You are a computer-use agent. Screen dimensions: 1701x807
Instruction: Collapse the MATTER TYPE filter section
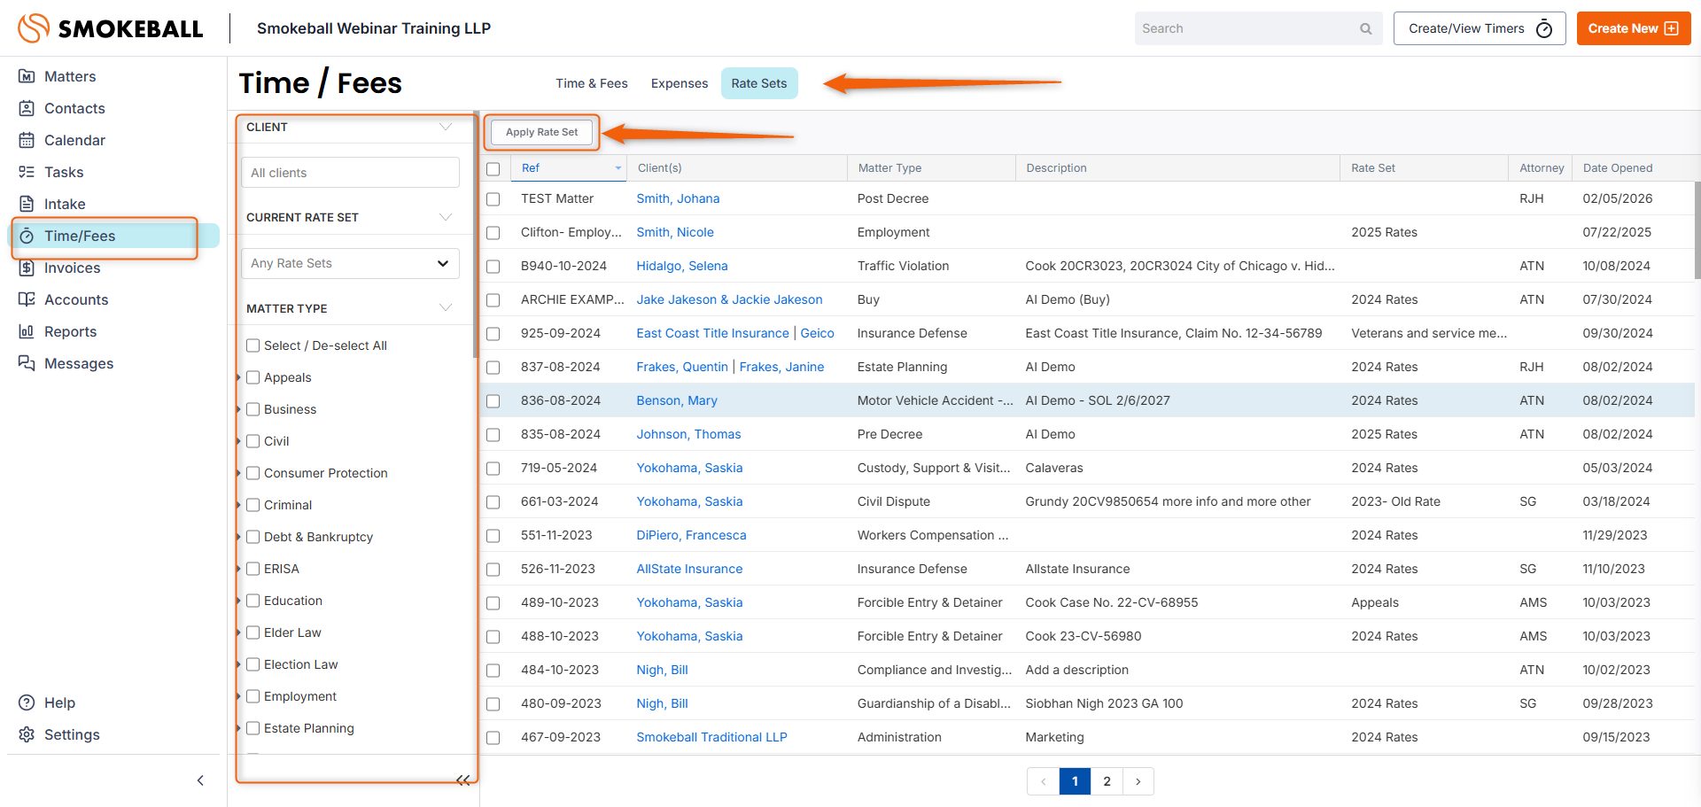click(x=446, y=307)
